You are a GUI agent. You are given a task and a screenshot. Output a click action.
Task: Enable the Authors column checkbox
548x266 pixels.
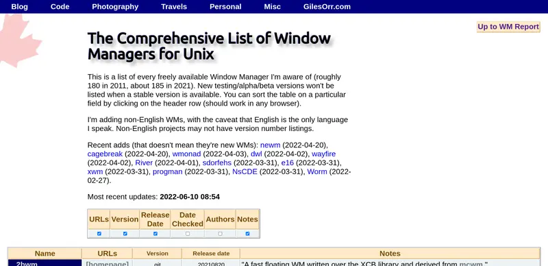click(220, 234)
